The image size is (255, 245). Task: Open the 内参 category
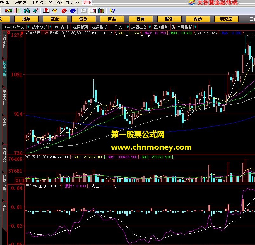pos(198,19)
